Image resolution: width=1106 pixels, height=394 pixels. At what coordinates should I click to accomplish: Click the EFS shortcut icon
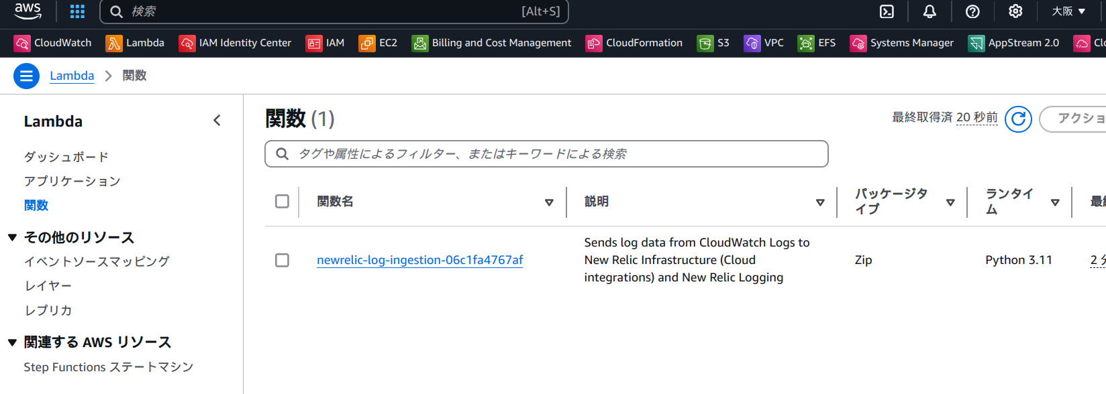(806, 43)
